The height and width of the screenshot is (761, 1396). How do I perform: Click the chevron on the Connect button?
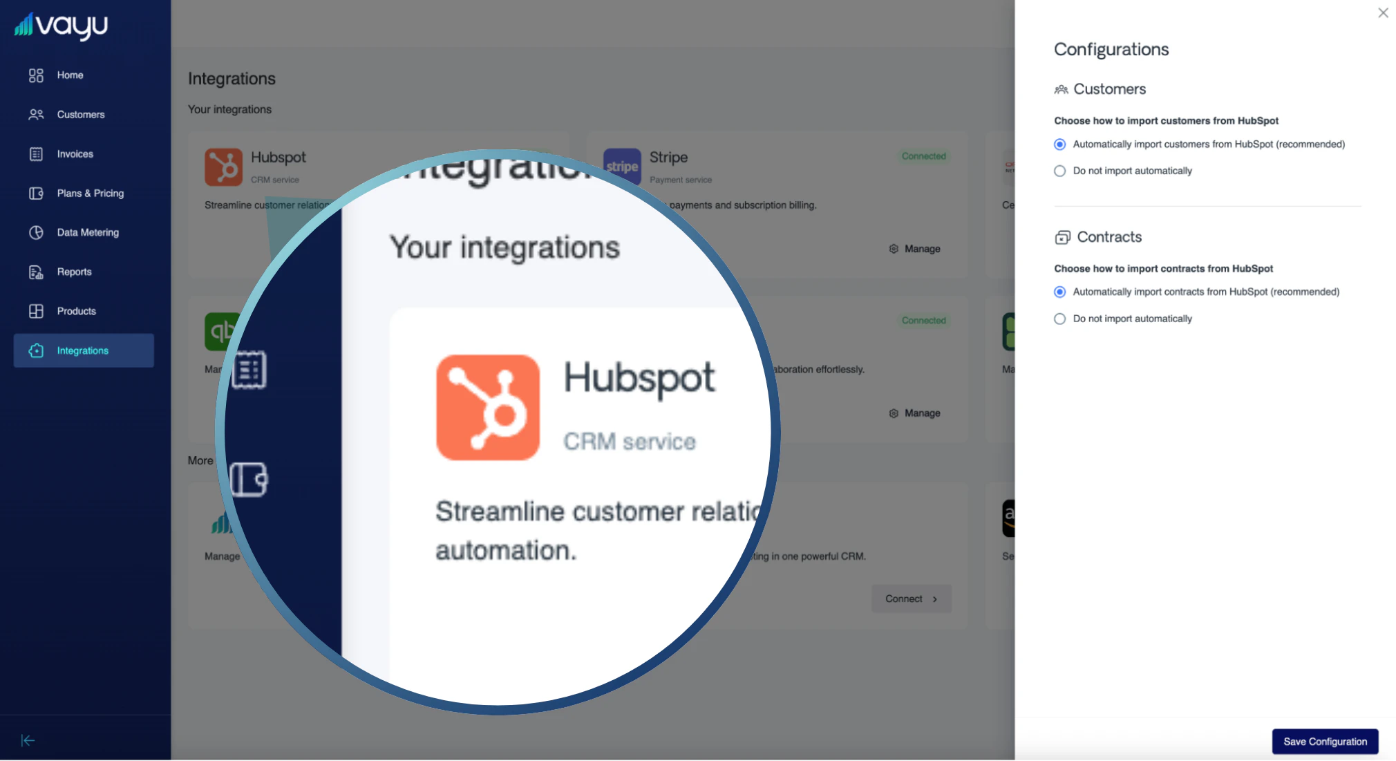(x=935, y=599)
